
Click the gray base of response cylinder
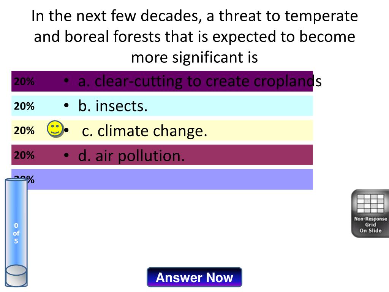16,276
